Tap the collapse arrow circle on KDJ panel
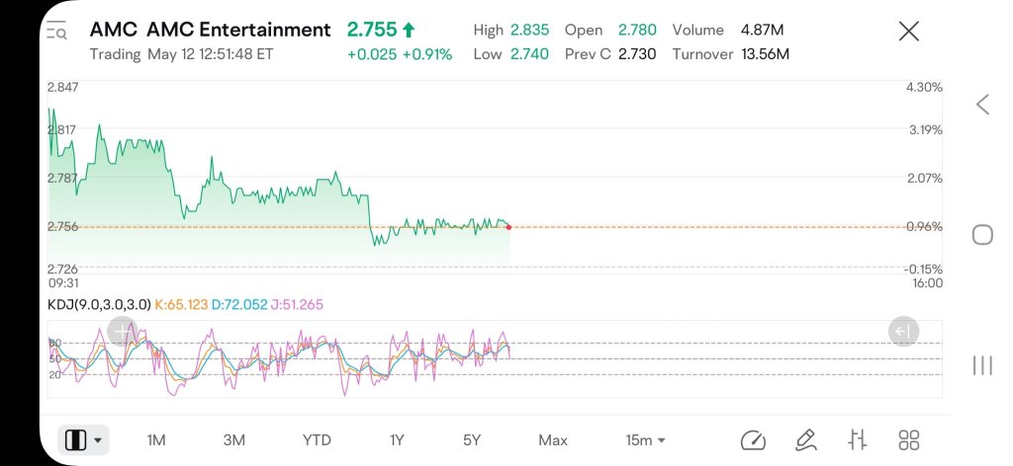The image size is (1013, 466). (x=903, y=332)
